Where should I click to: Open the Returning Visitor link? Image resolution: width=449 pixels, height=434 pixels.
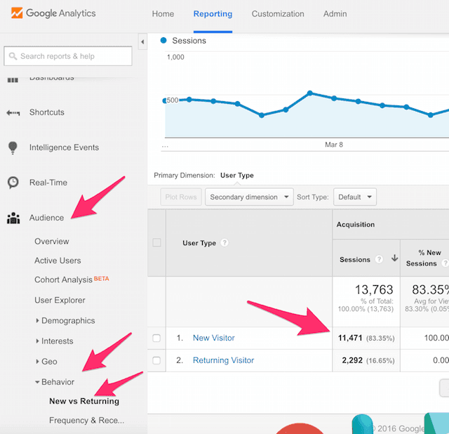point(223,360)
